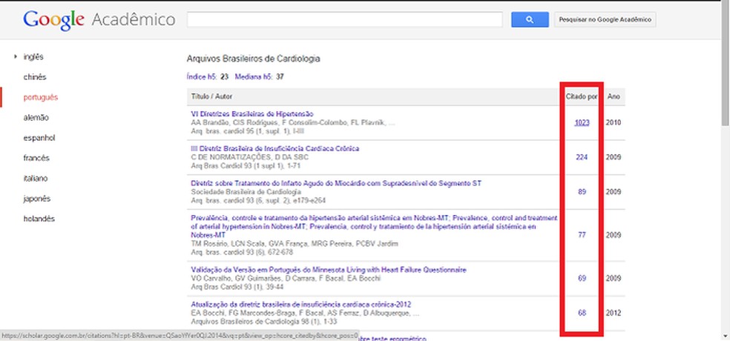Open the Índice h5 link
Viewport: 730px width, 341px height.
(200, 76)
